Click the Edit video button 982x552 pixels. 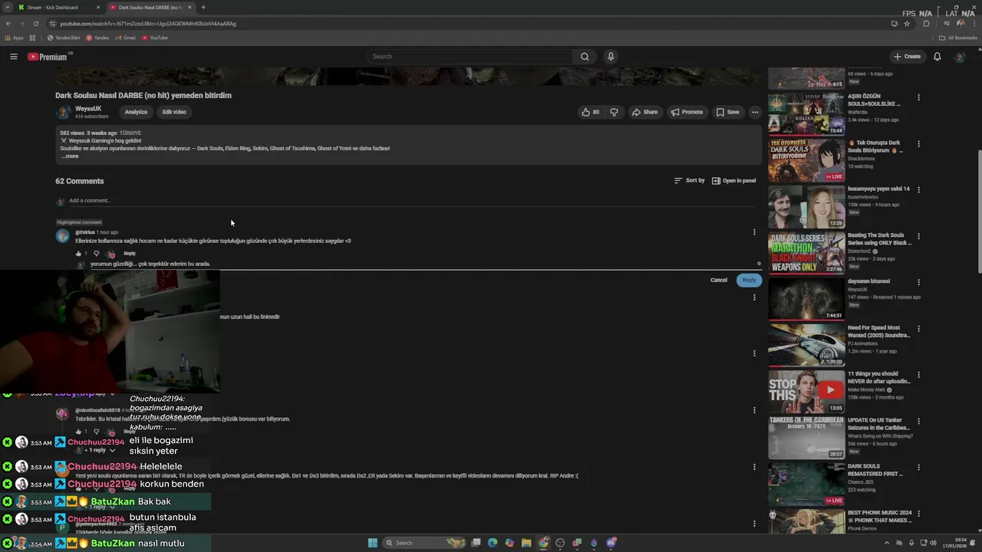tap(174, 112)
